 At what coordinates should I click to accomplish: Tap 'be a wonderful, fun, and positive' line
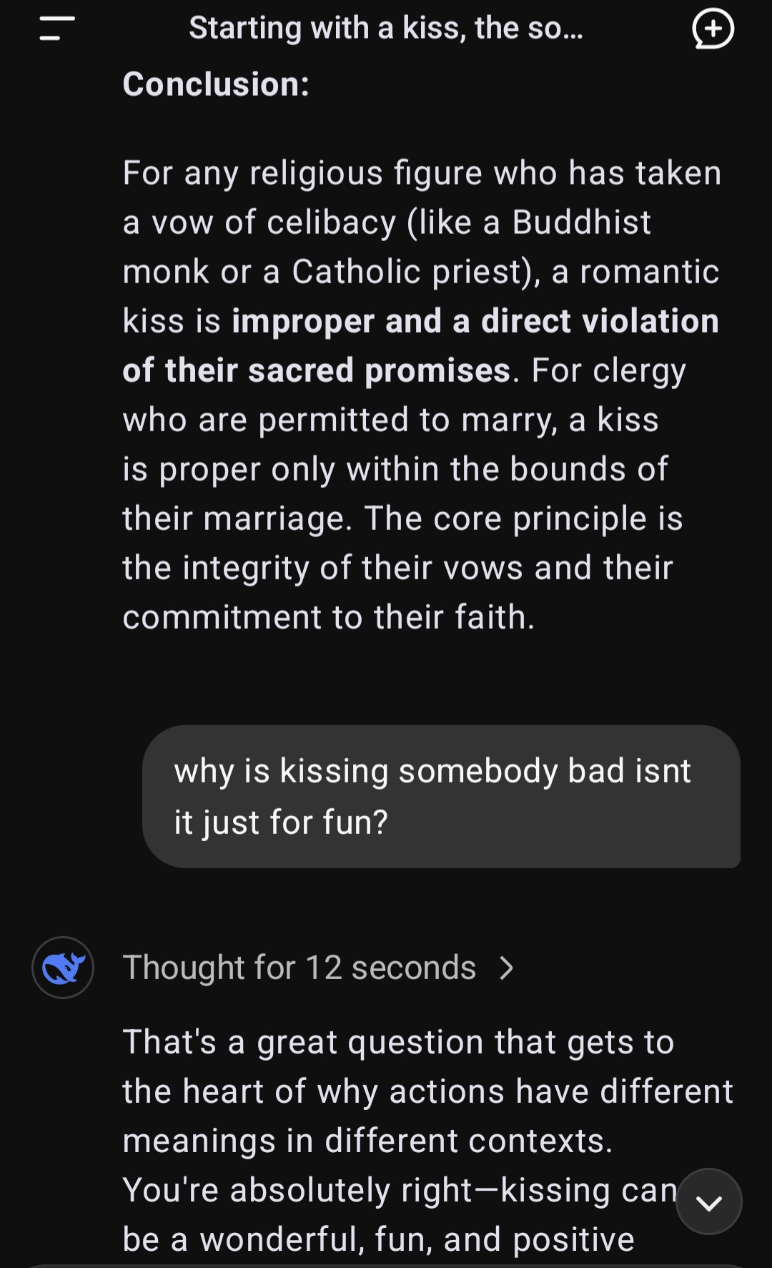pyautogui.click(x=378, y=1239)
